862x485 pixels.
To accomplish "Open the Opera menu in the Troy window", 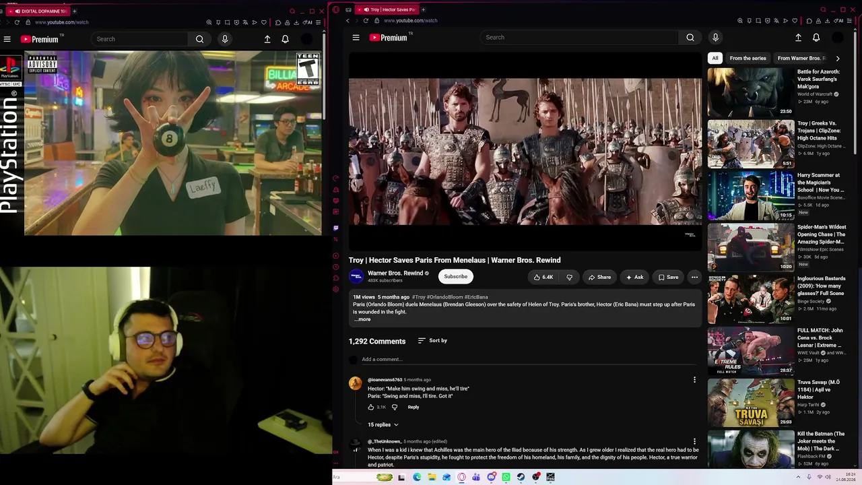I will point(336,9).
